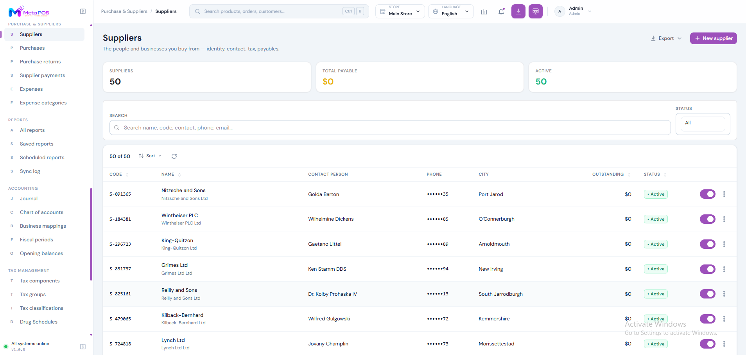Navigate to Expenses
Image resolution: width=746 pixels, height=356 pixels.
coord(31,89)
